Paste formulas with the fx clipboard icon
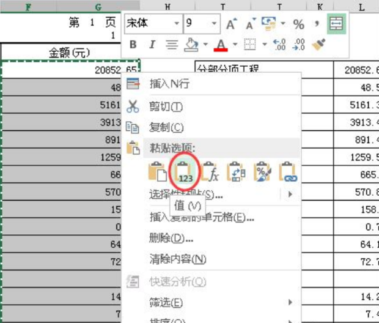Image resolution: width=379 pixels, height=323 pixels. coord(210,172)
